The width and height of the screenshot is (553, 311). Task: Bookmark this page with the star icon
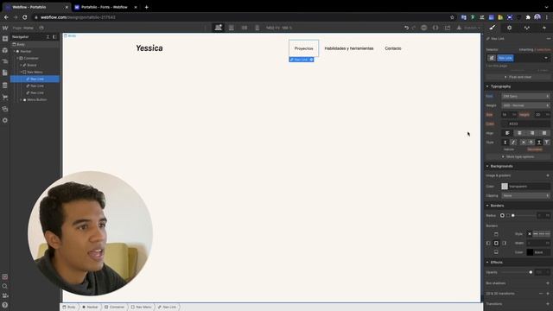pos(452,17)
